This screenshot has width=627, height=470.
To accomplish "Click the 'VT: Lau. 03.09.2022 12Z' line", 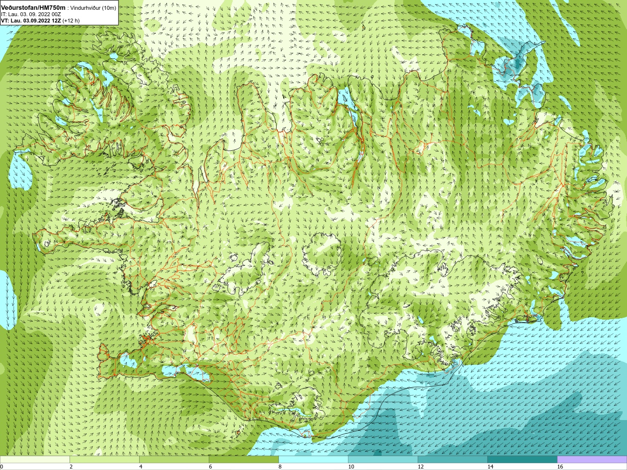I will pyautogui.click(x=31, y=21).
